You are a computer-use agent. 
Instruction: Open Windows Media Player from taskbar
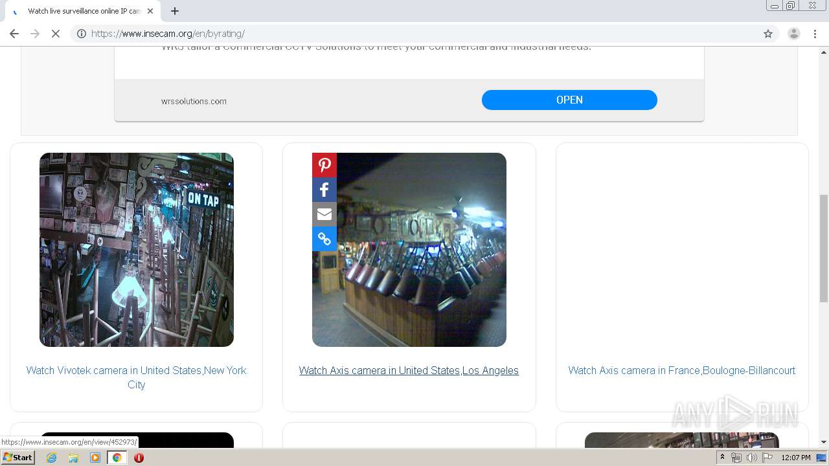click(95, 458)
